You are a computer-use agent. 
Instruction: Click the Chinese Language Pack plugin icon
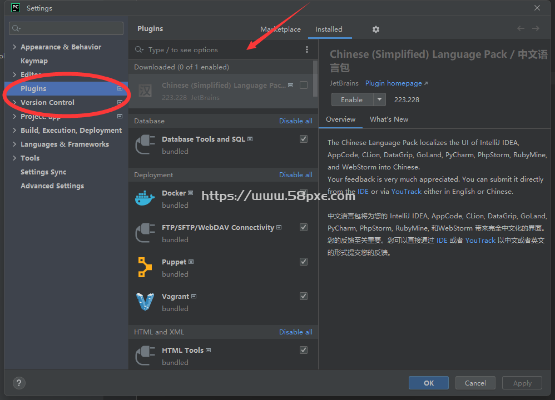coord(145,91)
